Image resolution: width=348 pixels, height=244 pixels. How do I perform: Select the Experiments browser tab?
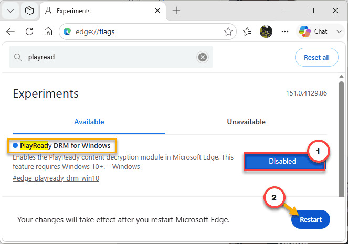pos(103,10)
